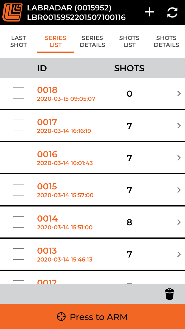Expand series 0017 using its chevron
The width and height of the screenshot is (185, 329).
(179, 126)
